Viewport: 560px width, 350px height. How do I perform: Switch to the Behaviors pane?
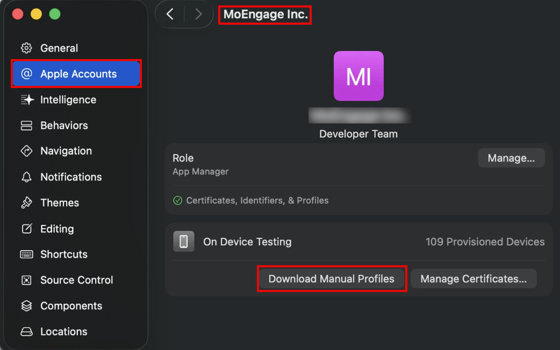[x=76, y=126]
